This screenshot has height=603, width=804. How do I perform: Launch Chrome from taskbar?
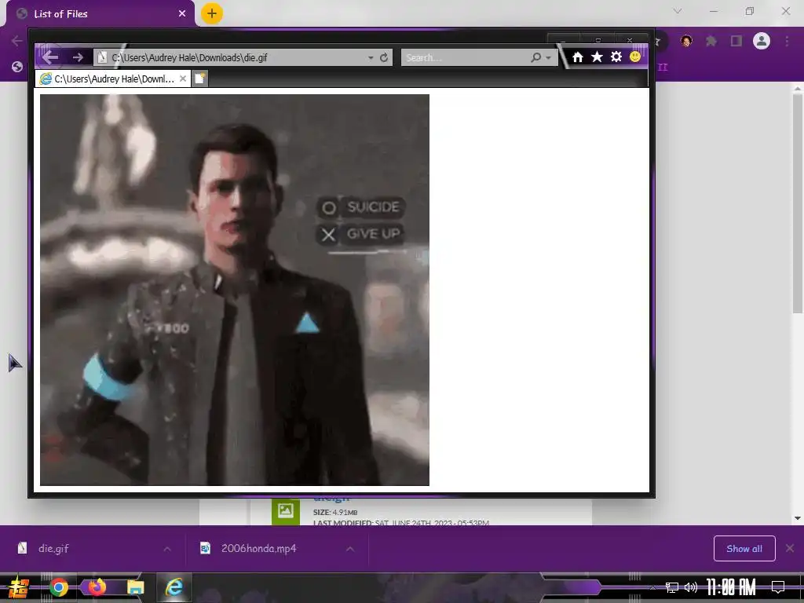[x=58, y=587]
